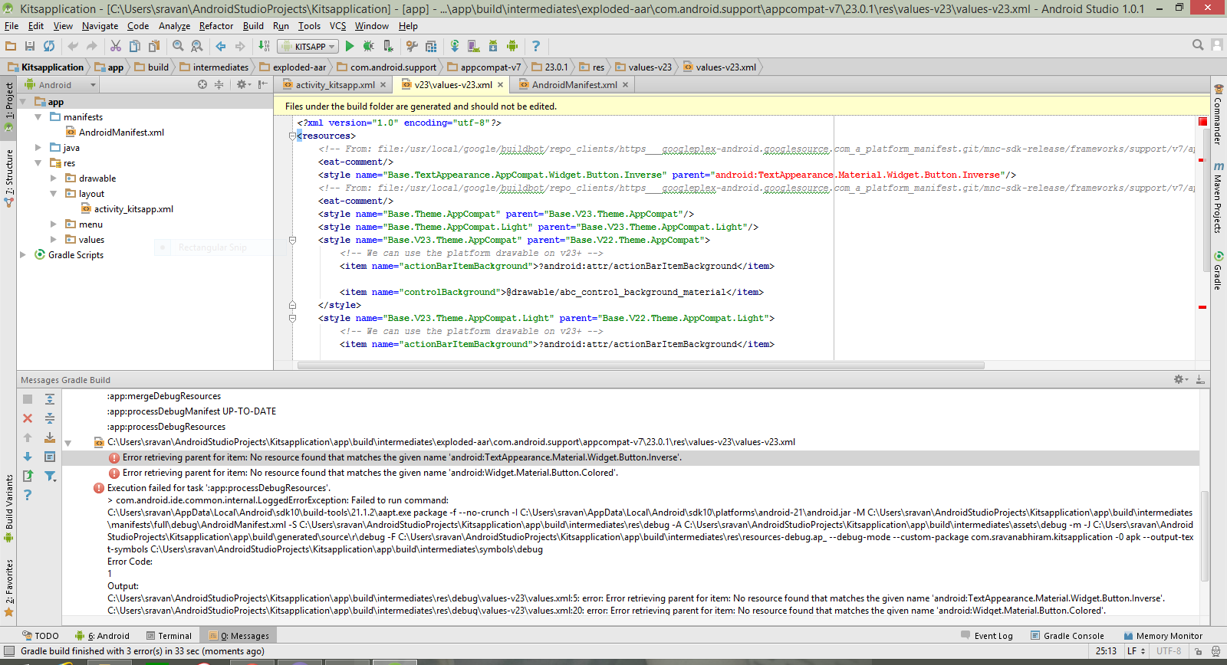Toggle the Build Variants side panel

8,506
